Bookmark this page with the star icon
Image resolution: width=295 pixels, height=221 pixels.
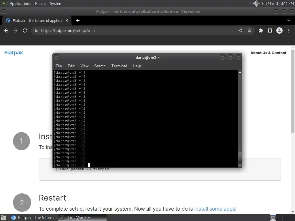[249, 31]
